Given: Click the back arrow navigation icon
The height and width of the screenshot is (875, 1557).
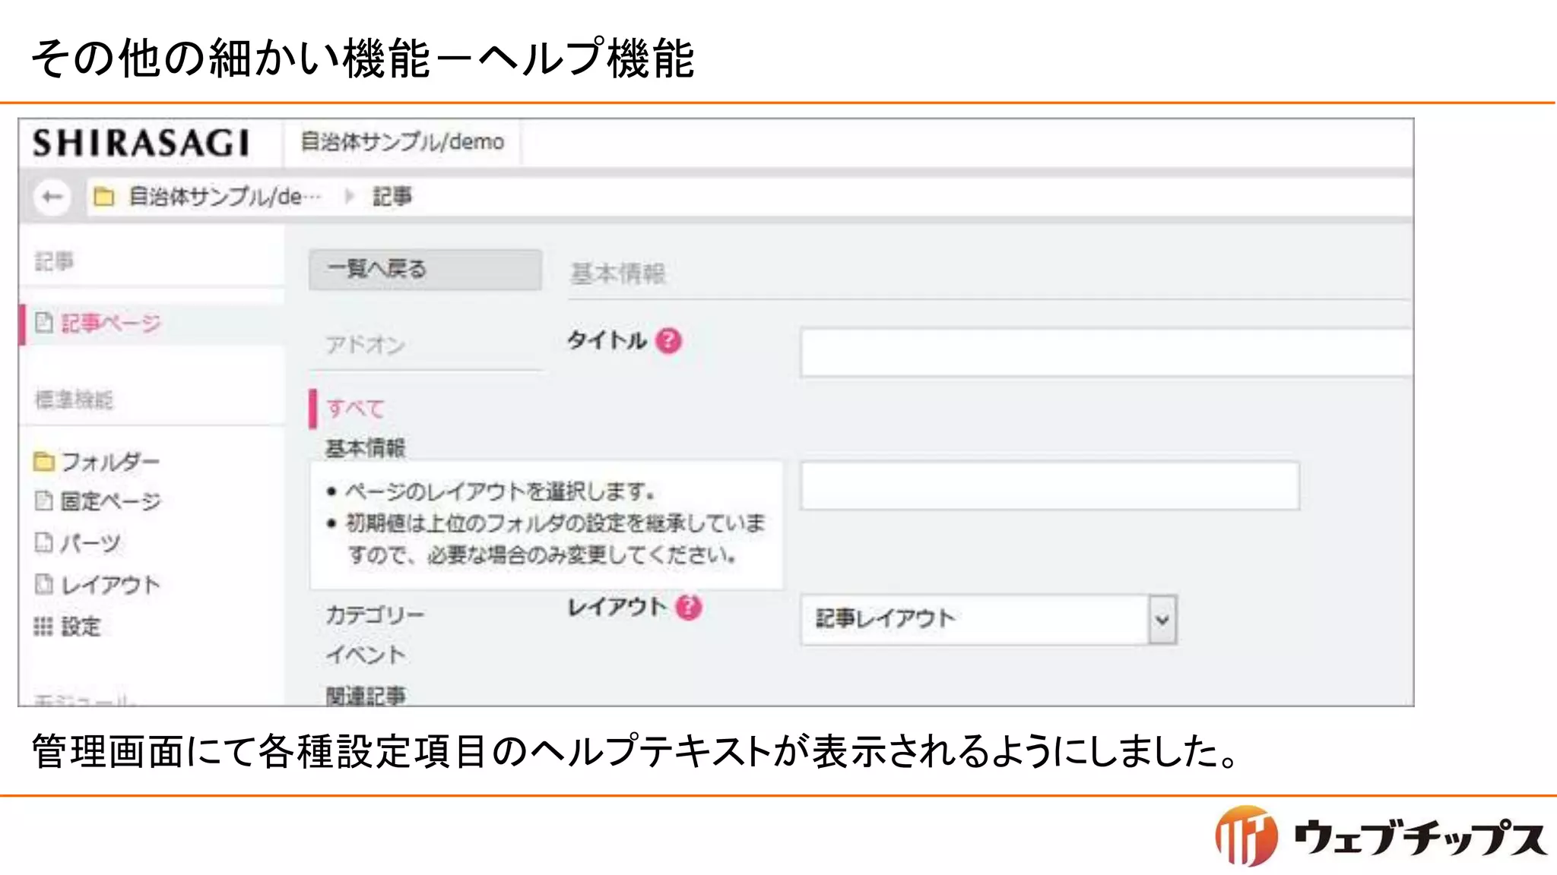Looking at the screenshot, I should click(x=52, y=197).
